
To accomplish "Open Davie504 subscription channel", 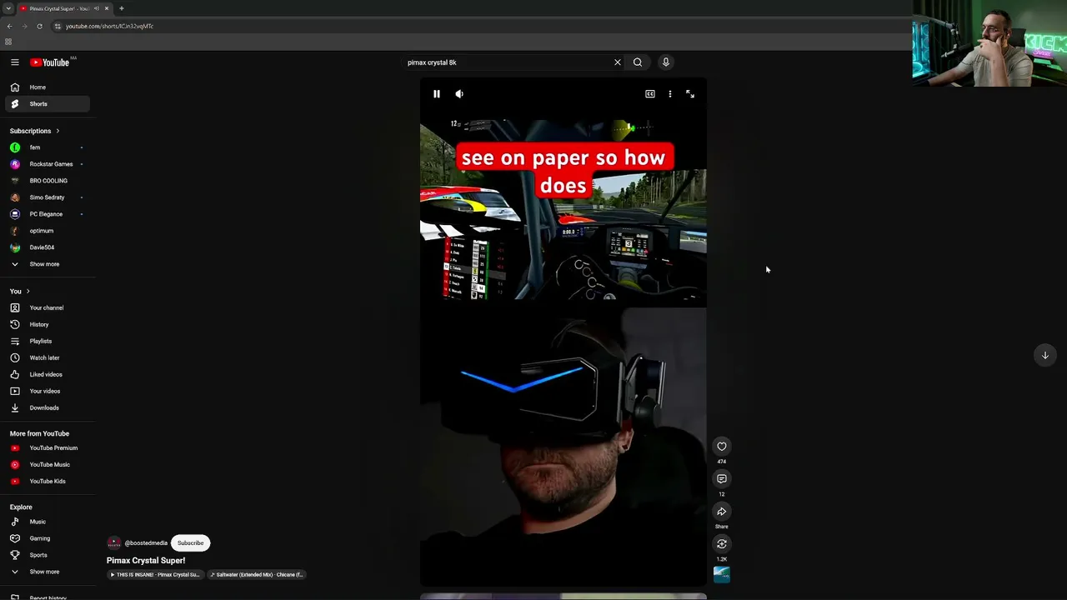I will (47, 247).
